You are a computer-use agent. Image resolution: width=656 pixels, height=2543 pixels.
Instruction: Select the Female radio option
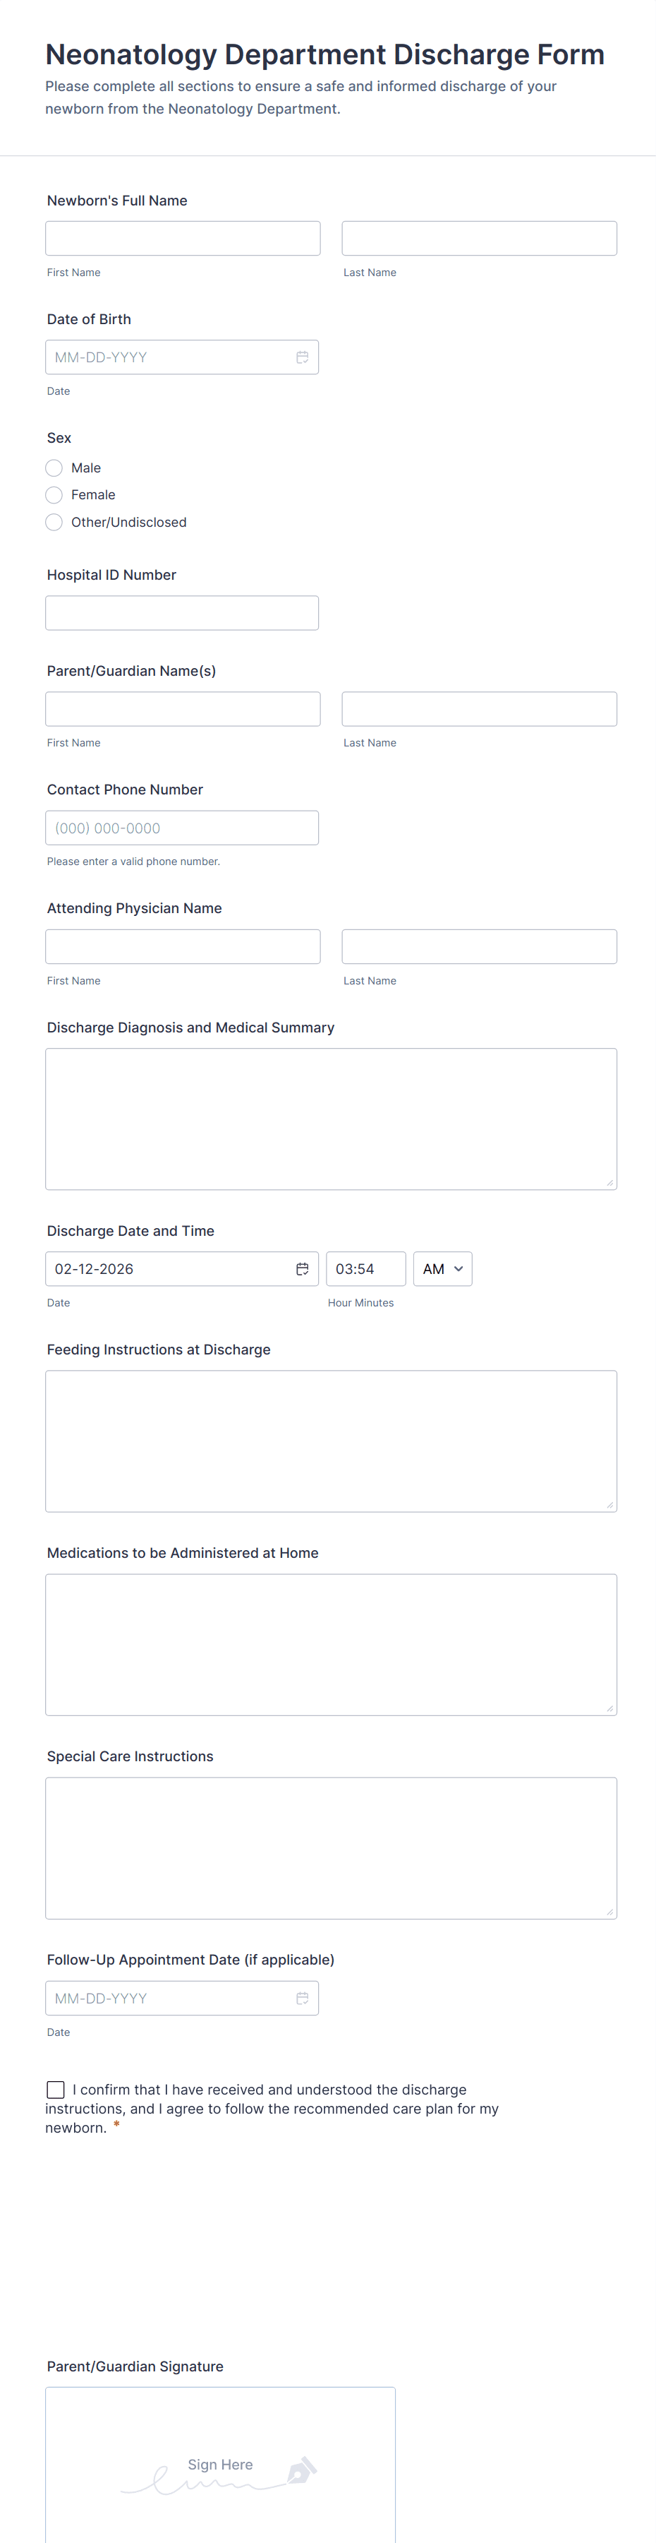[x=54, y=494]
